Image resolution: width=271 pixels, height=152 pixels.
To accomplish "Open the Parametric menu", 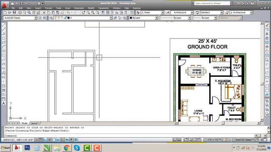I will click(x=103, y=8).
